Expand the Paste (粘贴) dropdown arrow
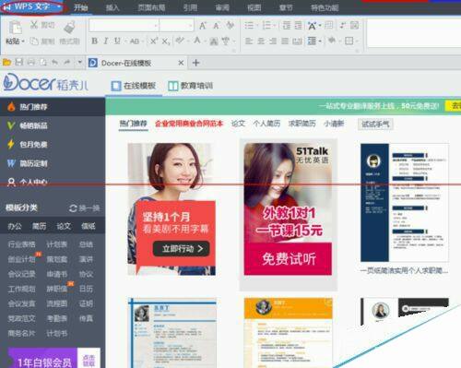Image resolution: width=461 pixels, height=368 pixels. coord(23,42)
